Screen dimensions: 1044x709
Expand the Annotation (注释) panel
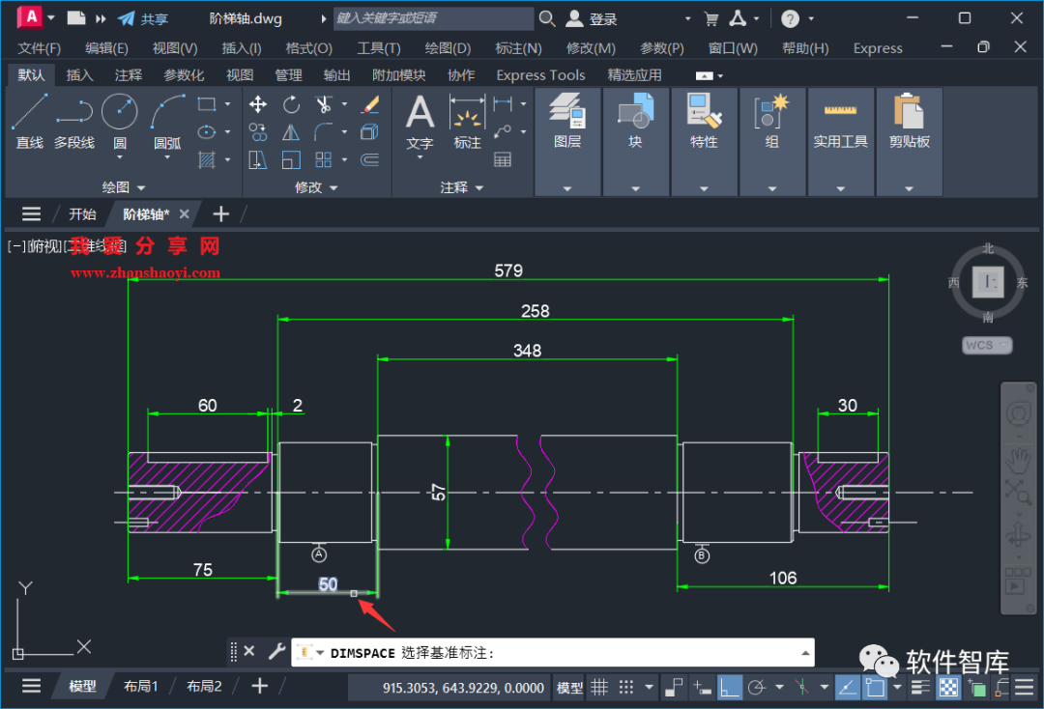(461, 187)
